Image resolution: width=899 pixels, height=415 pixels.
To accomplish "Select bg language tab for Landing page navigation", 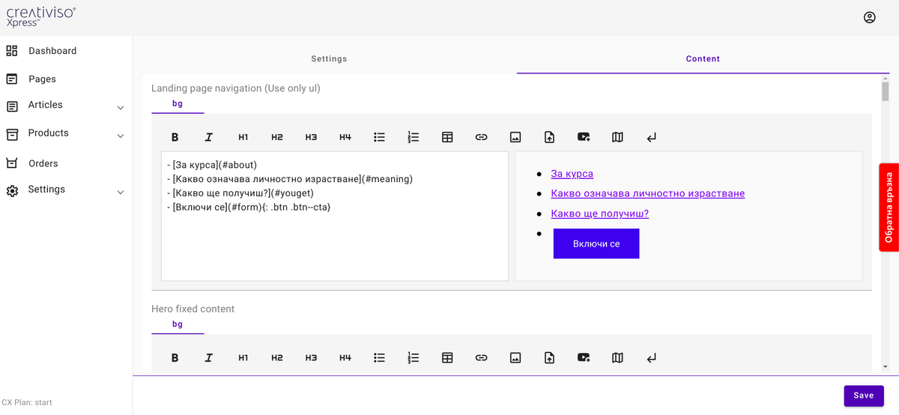I will [x=178, y=104].
